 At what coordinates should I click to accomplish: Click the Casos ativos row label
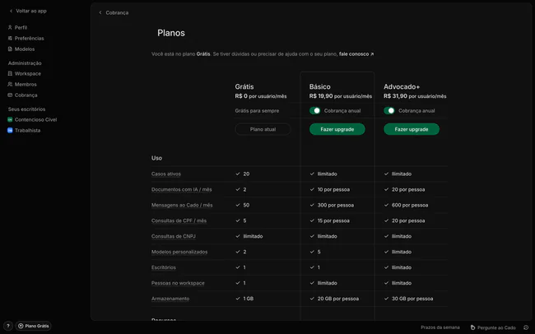click(x=166, y=174)
